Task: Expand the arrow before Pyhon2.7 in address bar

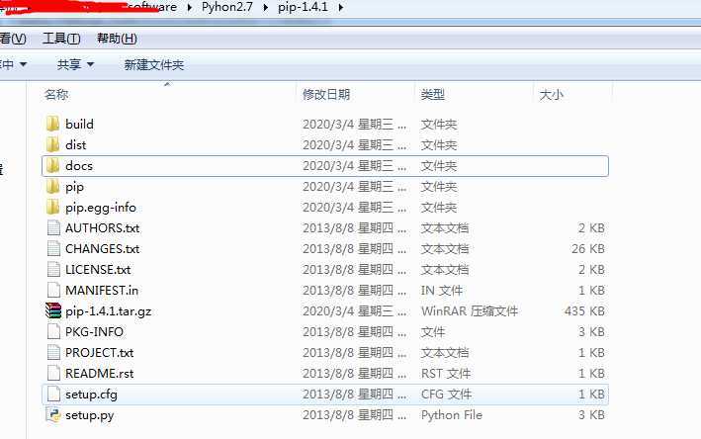Action: point(190,8)
